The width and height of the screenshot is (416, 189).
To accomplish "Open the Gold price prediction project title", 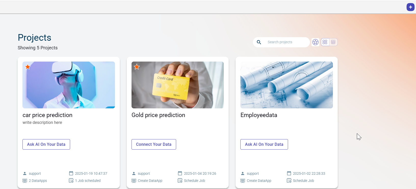I will (x=158, y=115).
